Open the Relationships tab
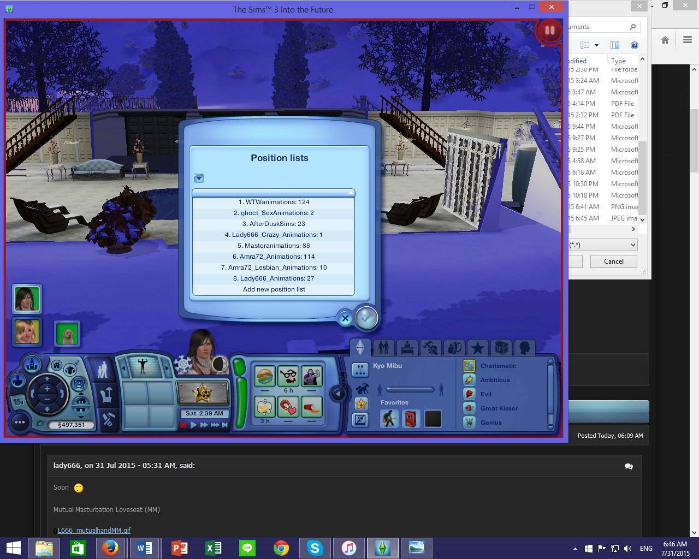This screenshot has height=559, width=699. point(384,347)
